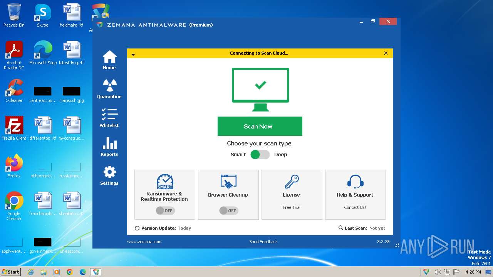The image size is (493, 277).
Task: Click the Browser Cleanup brush icon
Action: click(x=228, y=182)
